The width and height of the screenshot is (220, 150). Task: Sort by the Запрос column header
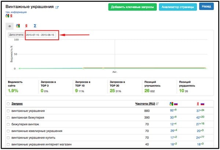click(x=17, y=104)
